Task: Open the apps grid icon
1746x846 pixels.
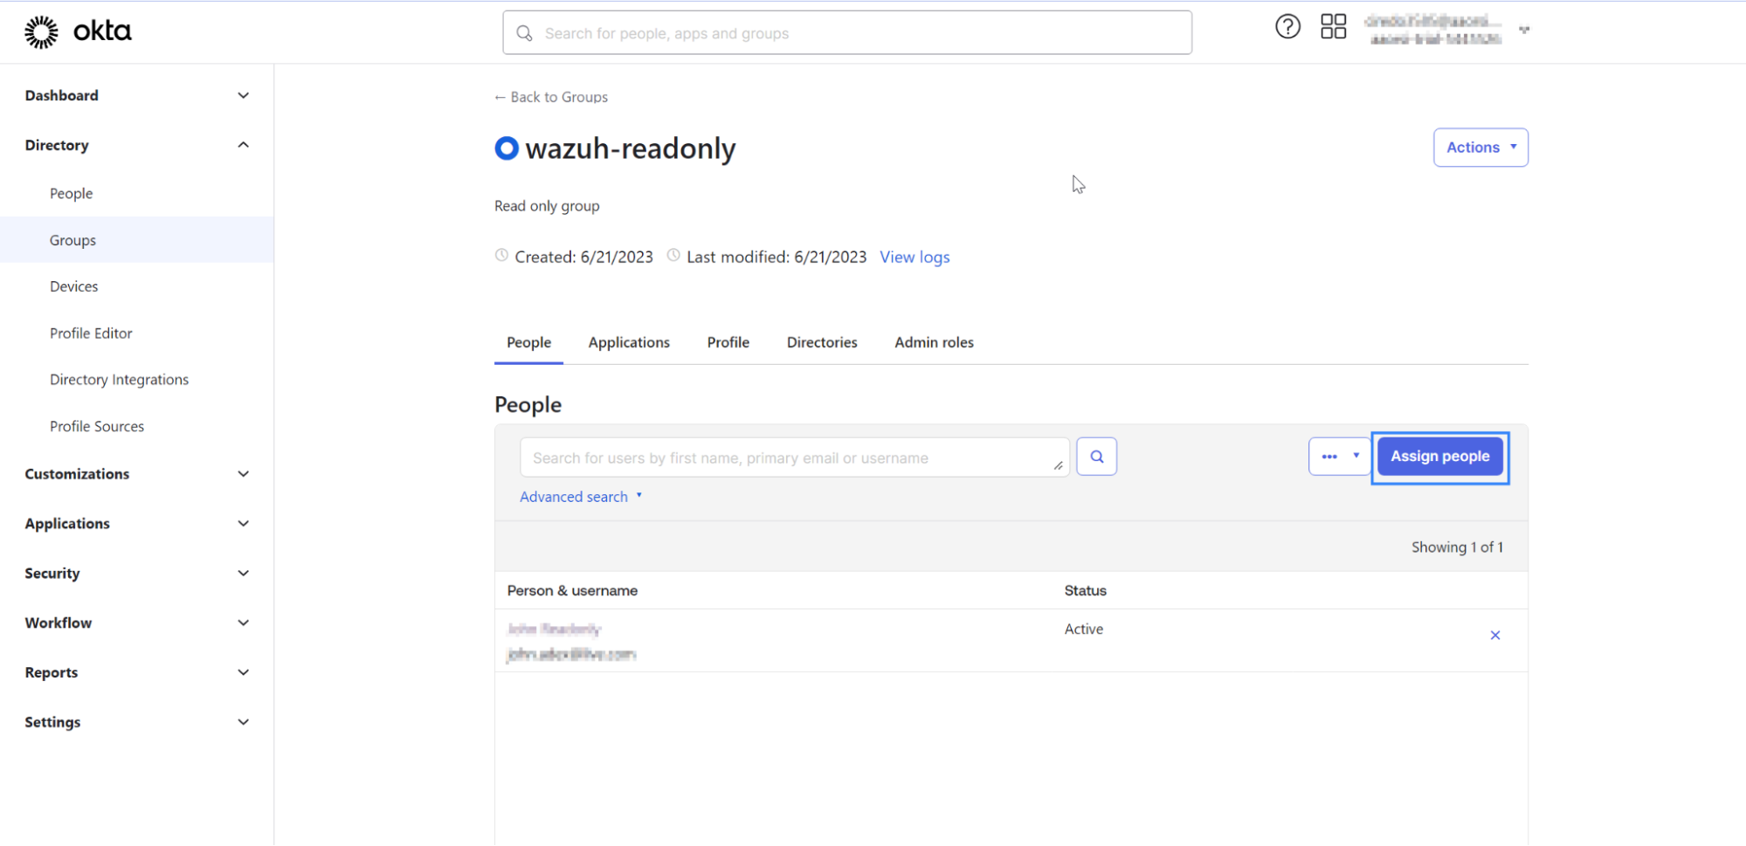Action: pos(1333,27)
